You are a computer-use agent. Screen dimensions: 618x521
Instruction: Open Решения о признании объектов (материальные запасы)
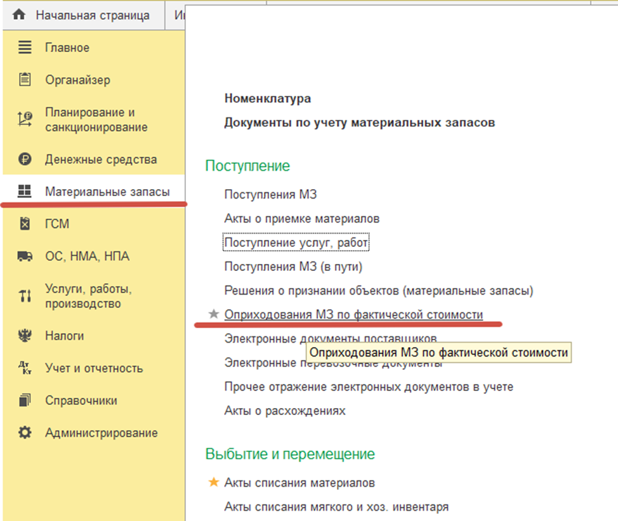(379, 291)
